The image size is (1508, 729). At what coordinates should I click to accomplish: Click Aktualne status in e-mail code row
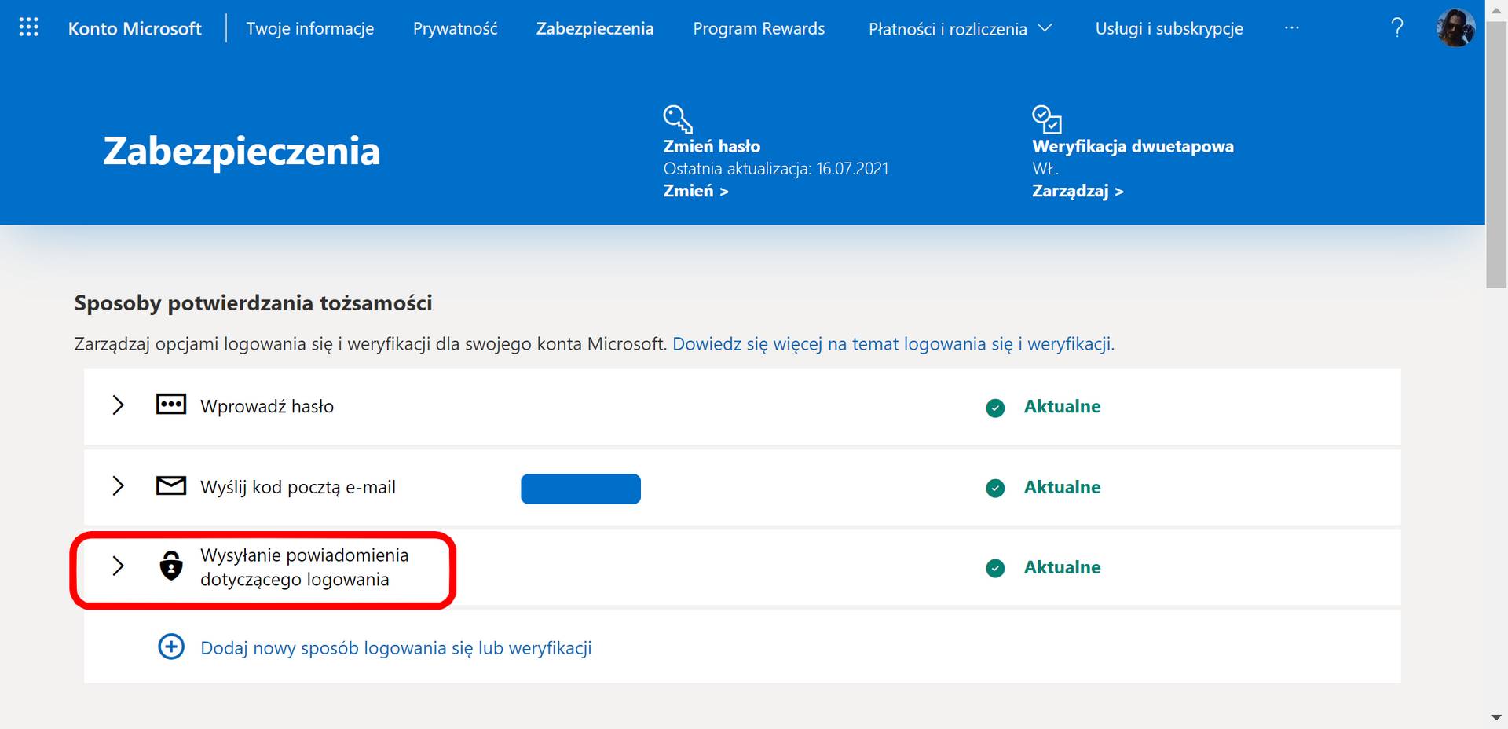point(1062,487)
